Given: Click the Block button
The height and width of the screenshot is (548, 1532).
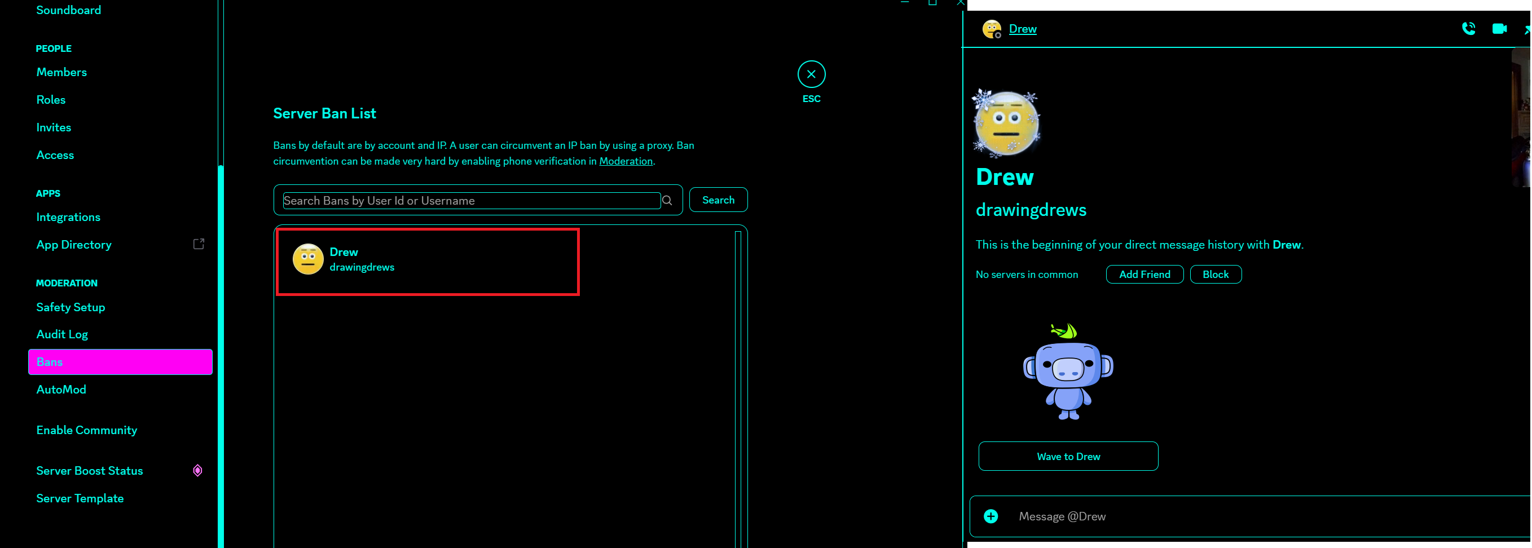Looking at the screenshot, I should [1215, 274].
